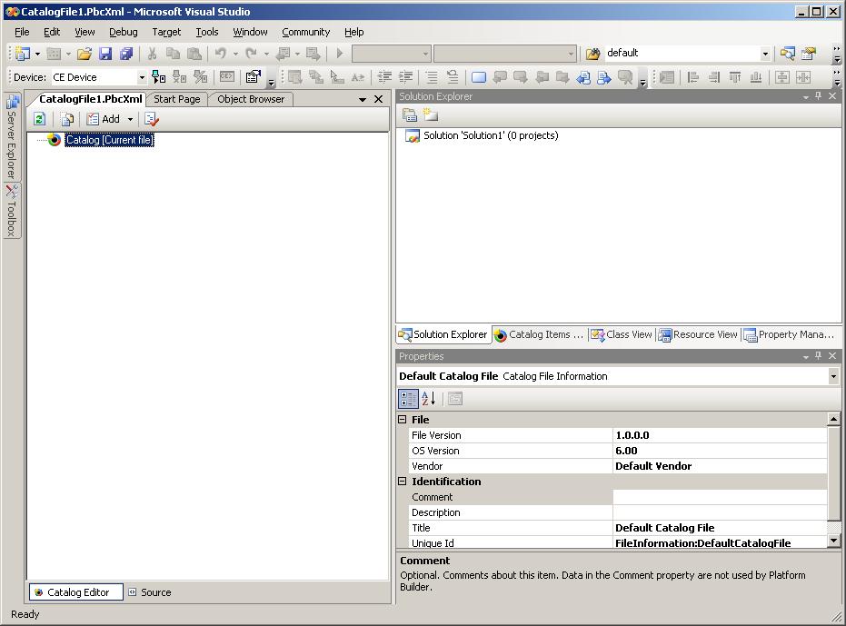Click Solution Explorer Properties toolbar icon
This screenshot has height=626, width=846.
pyautogui.click(x=410, y=115)
